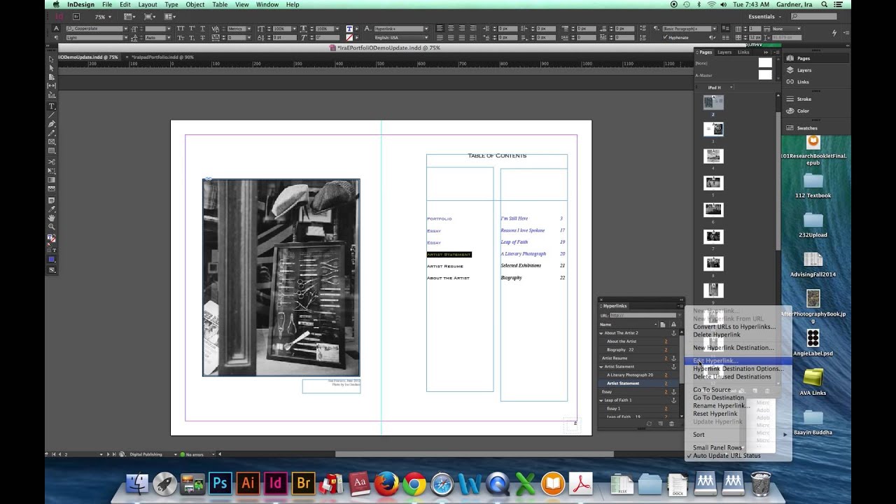Select the Line tool

click(x=52, y=115)
